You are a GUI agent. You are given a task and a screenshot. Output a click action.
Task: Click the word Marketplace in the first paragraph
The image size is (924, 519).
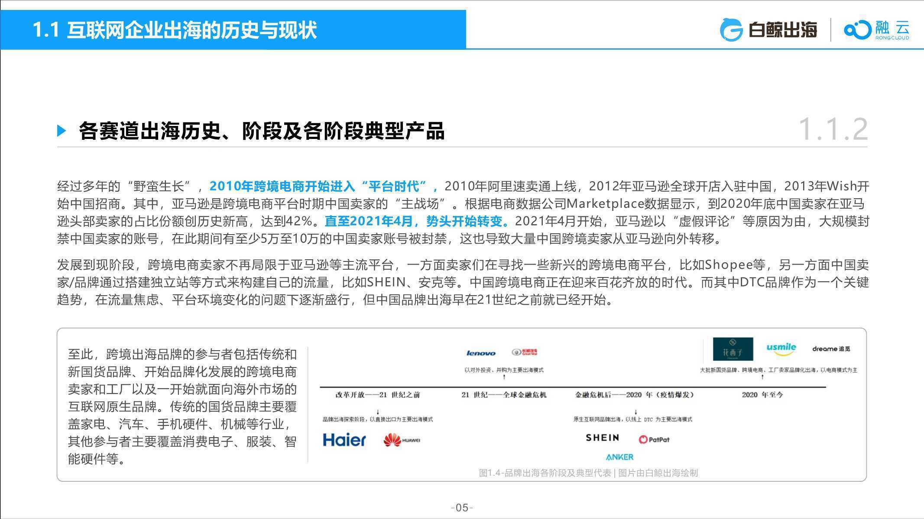click(x=605, y=203)
